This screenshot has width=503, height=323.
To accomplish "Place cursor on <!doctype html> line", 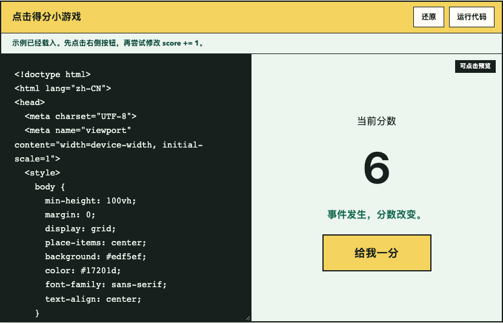I will click(53, 74).
